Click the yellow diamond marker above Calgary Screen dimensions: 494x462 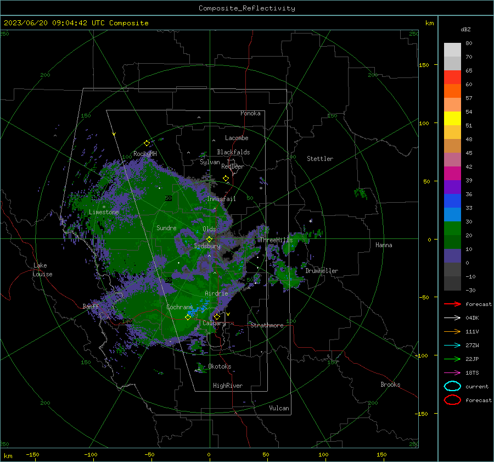(x=217, y=316)
